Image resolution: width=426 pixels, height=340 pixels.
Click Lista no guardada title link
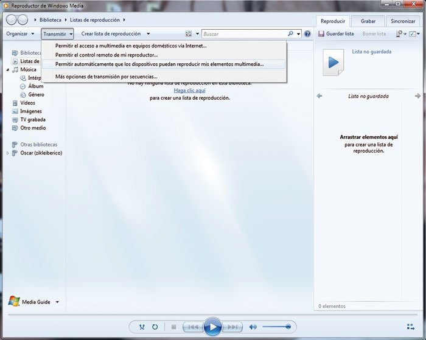click(x=372, y=52)
